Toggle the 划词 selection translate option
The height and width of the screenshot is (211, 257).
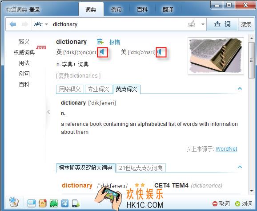pos(244,203)
